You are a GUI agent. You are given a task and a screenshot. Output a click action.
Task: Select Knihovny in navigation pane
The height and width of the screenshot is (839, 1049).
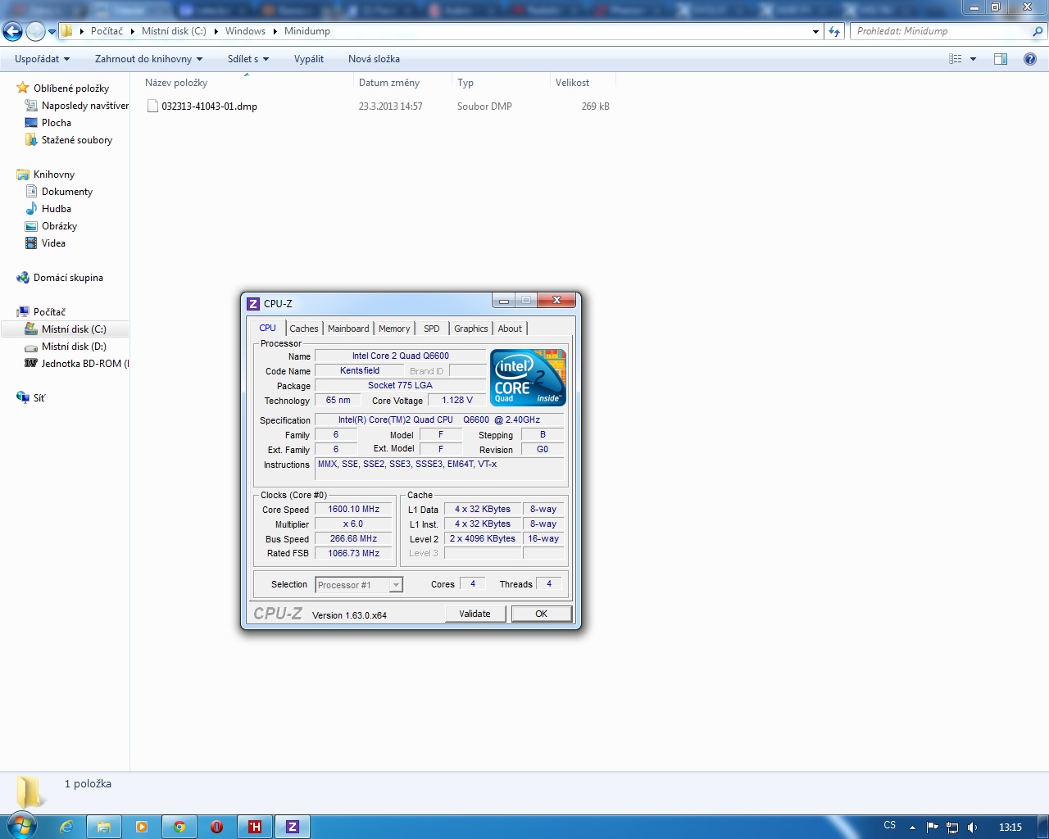pos(54,175)
